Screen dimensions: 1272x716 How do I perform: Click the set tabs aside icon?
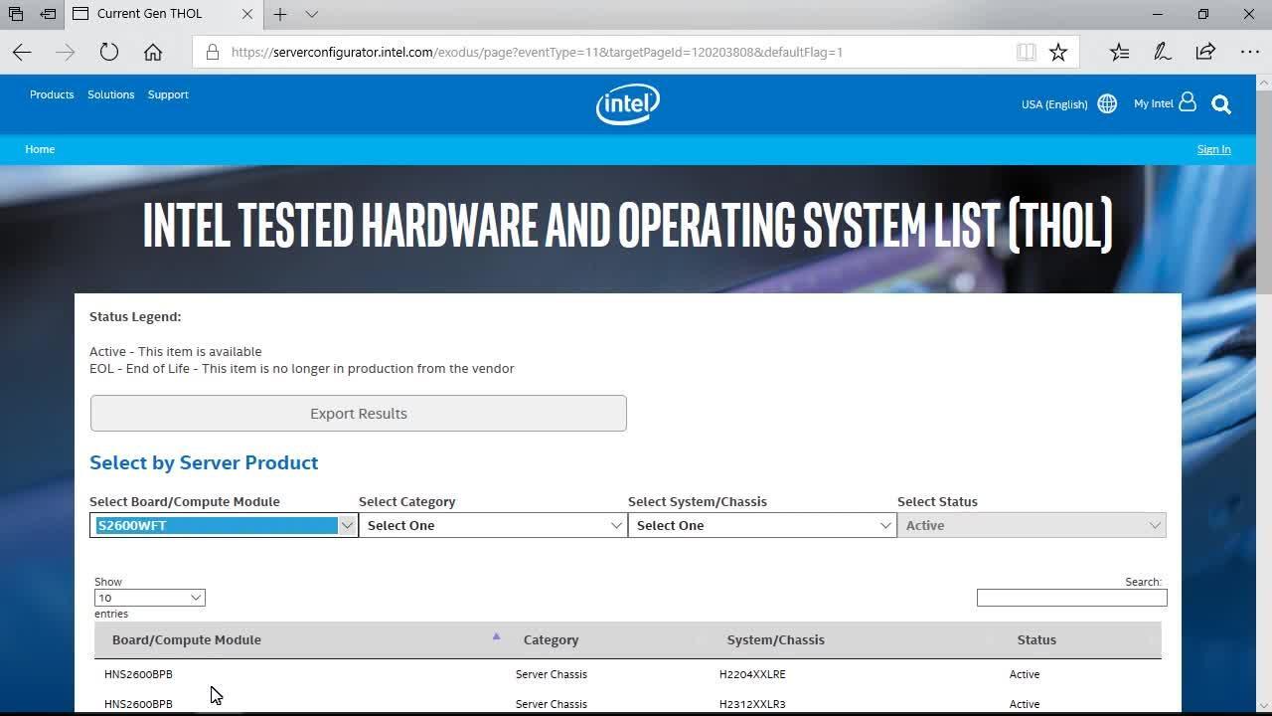[x=48, y=14]
